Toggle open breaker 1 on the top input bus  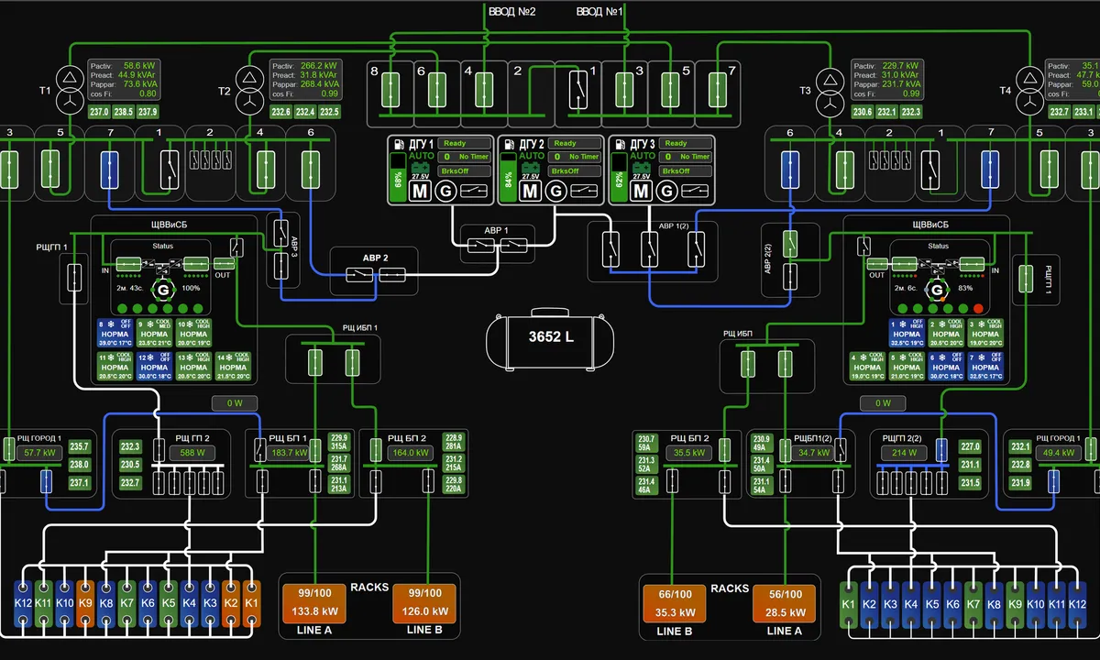577,91
